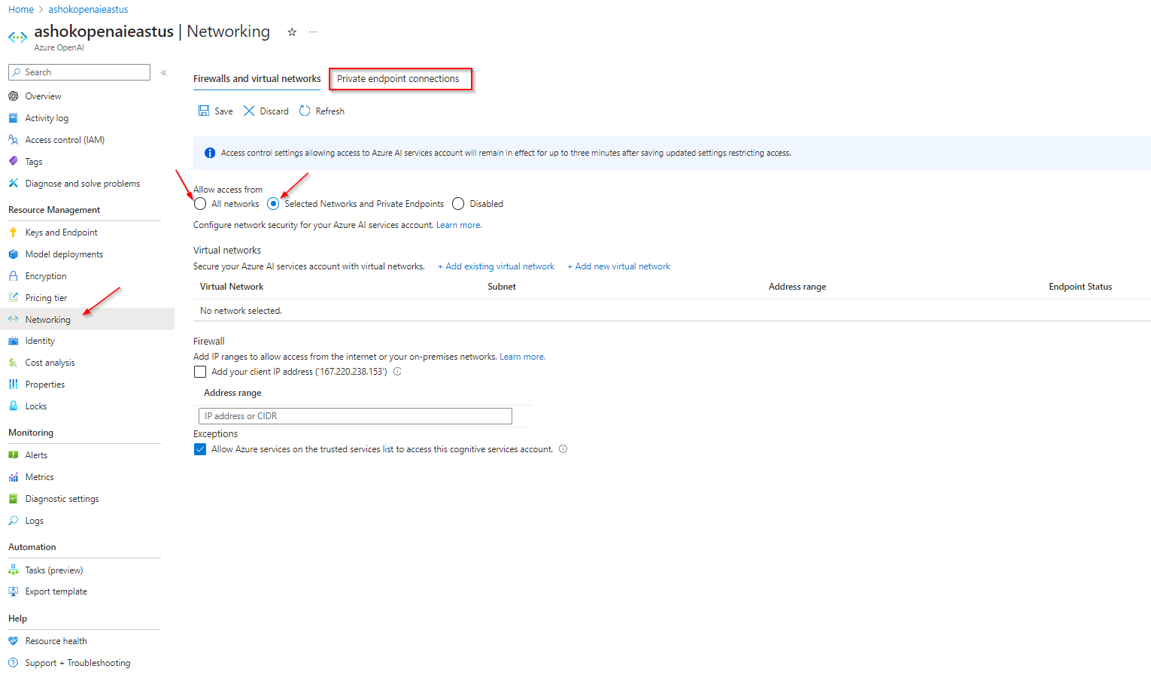Click the Endpoint Status column header

(x=1080, y=287)
